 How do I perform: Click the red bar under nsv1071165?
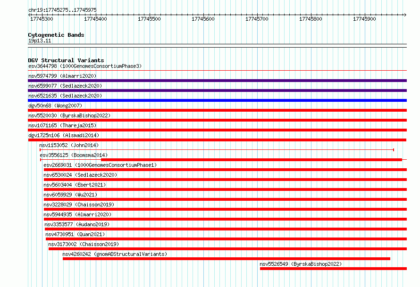tap(217, 130)
